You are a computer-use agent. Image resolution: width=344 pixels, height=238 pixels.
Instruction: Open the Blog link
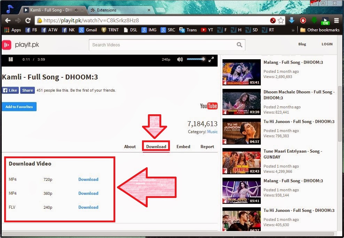coord(302,44)
